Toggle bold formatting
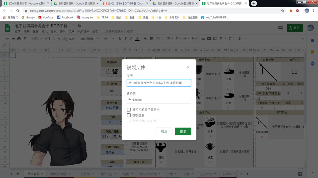The width and height of the screenshot is (318, 178). (x=120, y=39)
